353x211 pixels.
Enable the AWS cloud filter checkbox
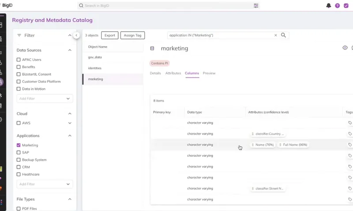point(19,123)
